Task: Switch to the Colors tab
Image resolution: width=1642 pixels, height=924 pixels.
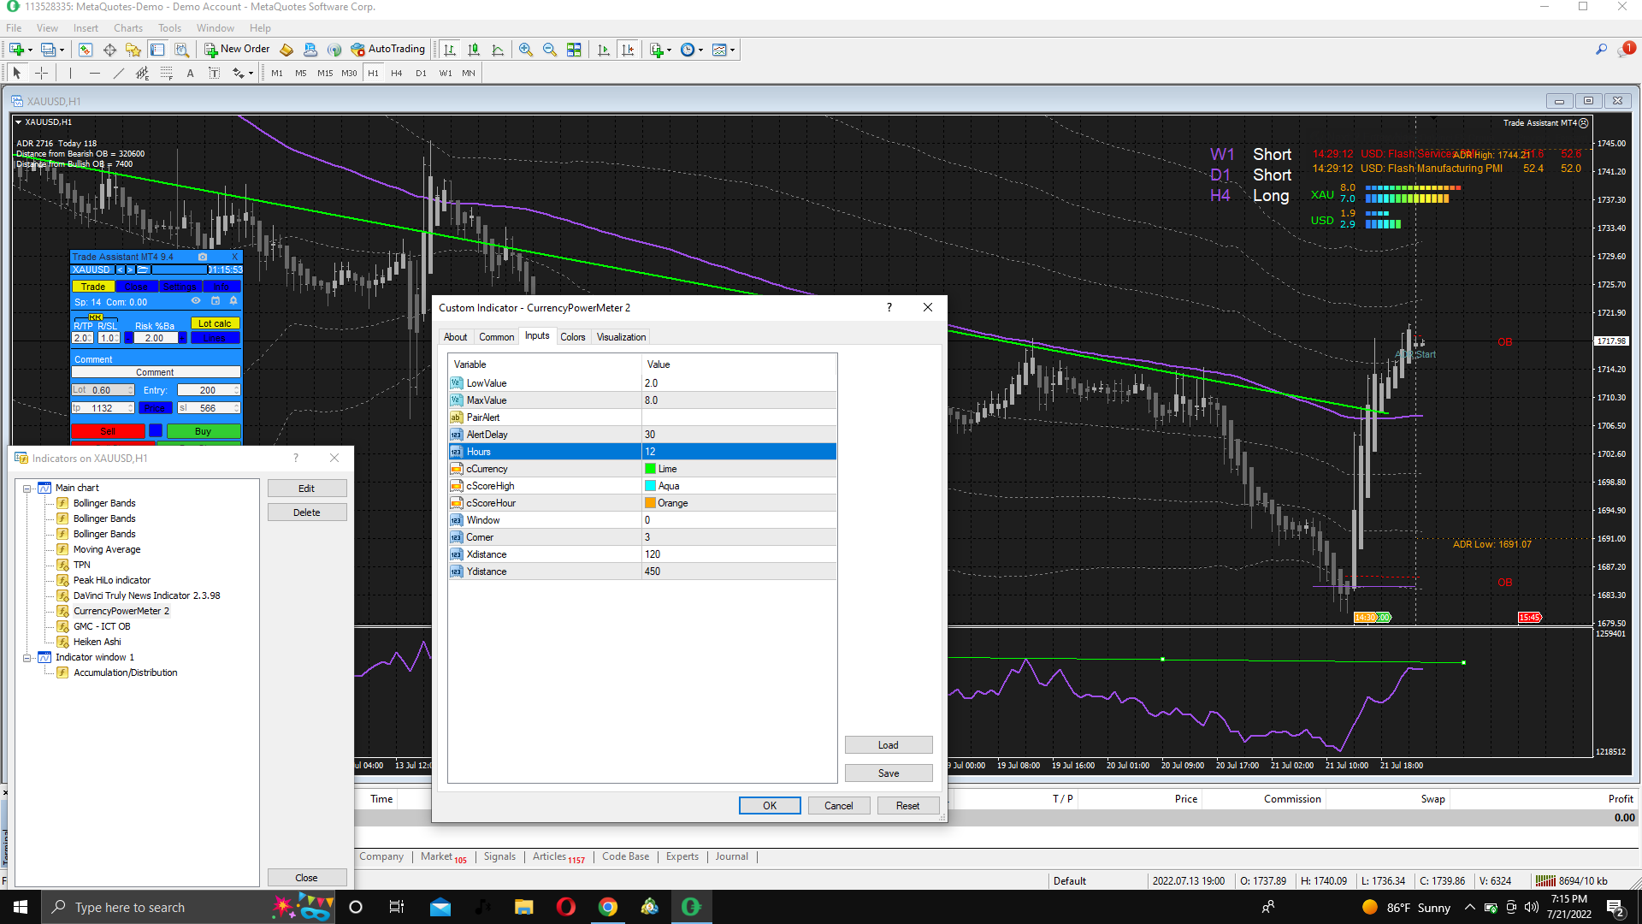Action: pos(572,337)
